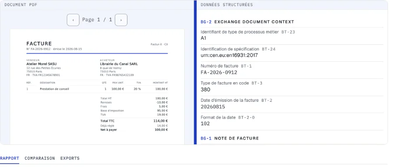
Task: Go to previous PDF page arrow
Action: (x=73, y=20)
